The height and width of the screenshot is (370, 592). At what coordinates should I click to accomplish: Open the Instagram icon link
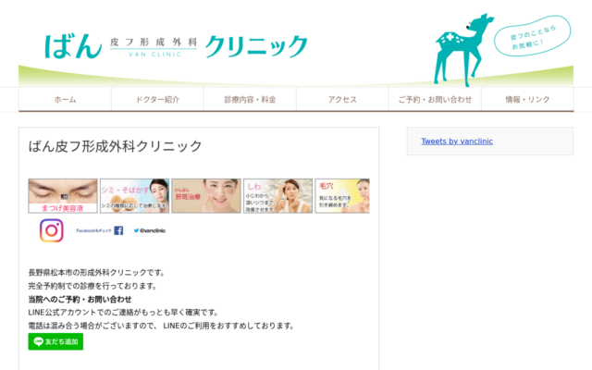[x=52, y=230]
